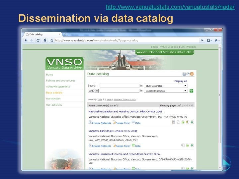
Task: Click the first page pagination icon
Action: coord(185,105)
